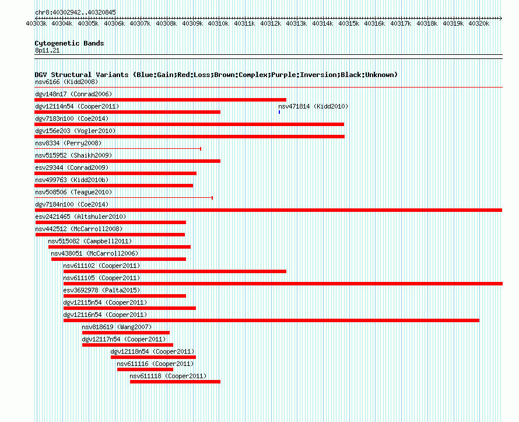Select dgv12116n54 (Cooper2011) label
The image size is (519, 422).
tap(105, 315)
